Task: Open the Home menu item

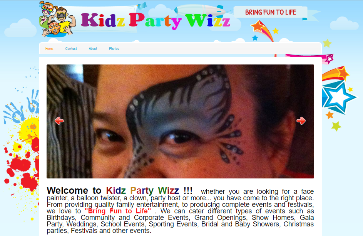Action: click(49, 48)
